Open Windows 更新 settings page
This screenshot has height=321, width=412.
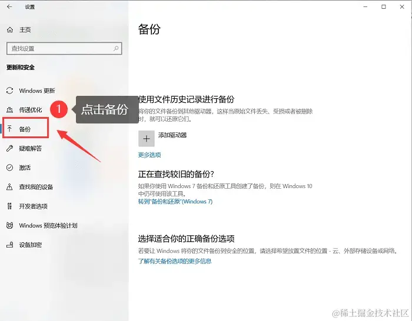(37, 91)
